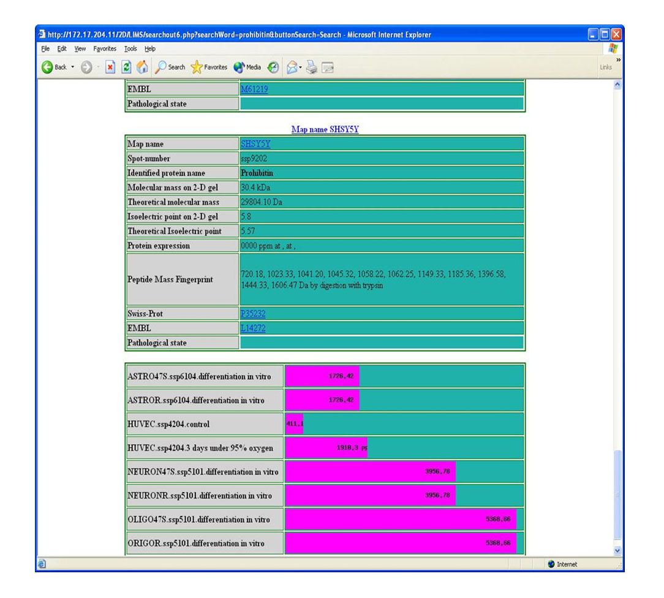Click the ASTRO47S.ssp6104 magenta expression bar
This screenshot has width=664, height=598.
pyautogui.click(x=322, y=376)
